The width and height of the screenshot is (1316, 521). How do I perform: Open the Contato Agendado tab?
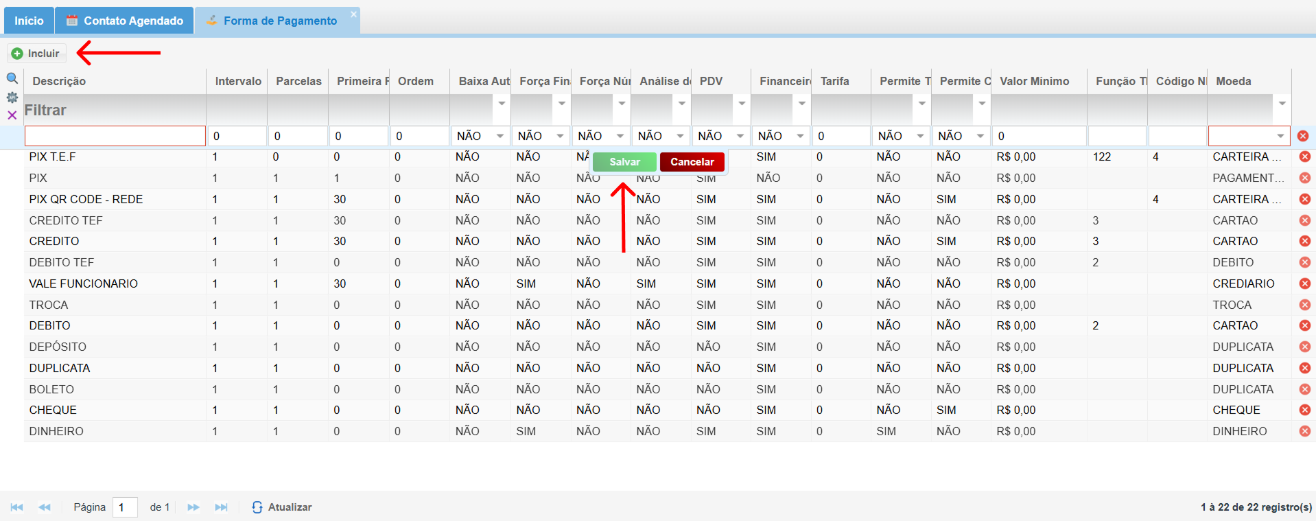pyautogui.click(x=125, y=21)
